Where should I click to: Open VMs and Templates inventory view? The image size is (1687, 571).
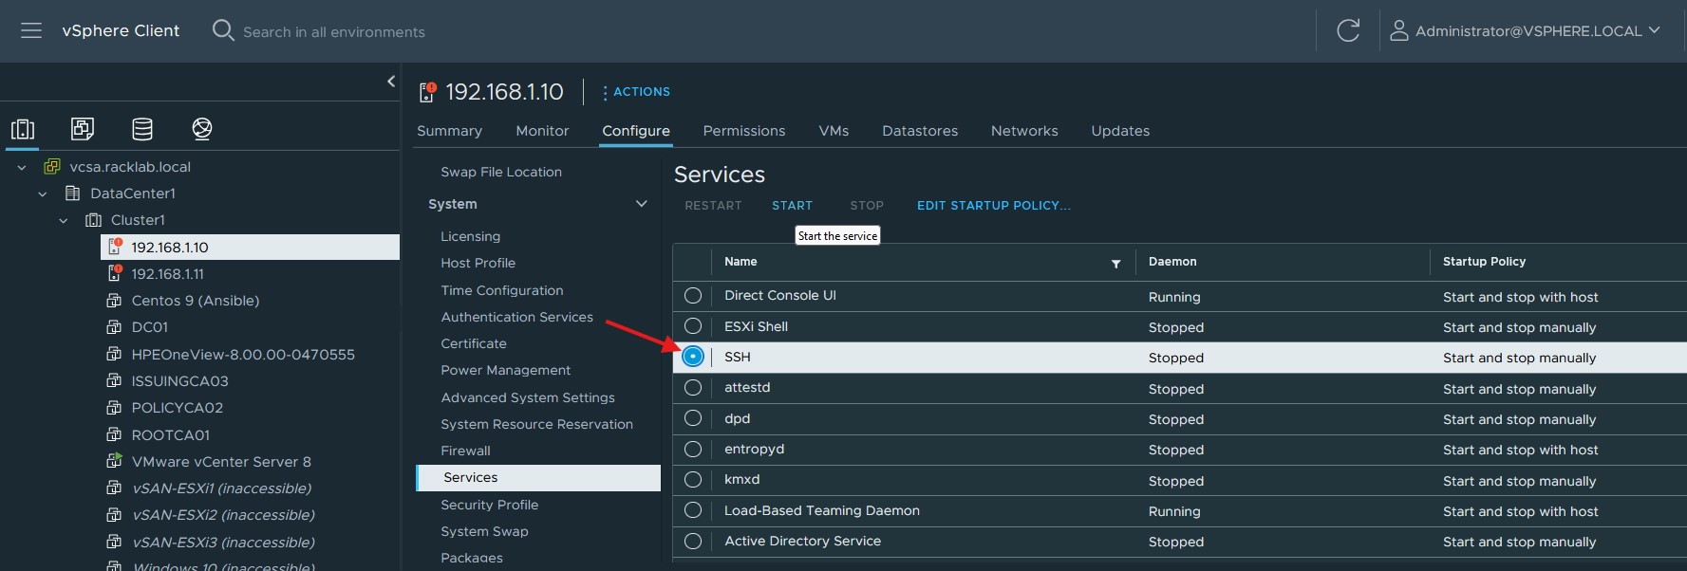(83, 128)
